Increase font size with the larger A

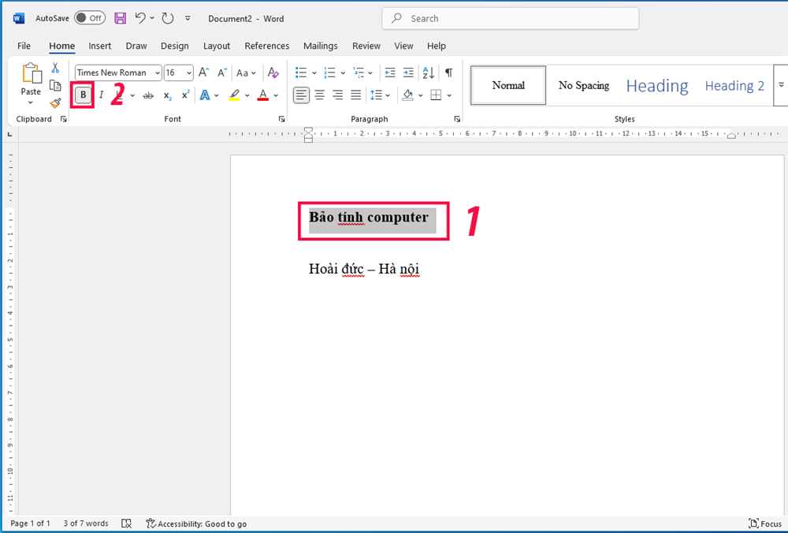(x=203, y=73)
